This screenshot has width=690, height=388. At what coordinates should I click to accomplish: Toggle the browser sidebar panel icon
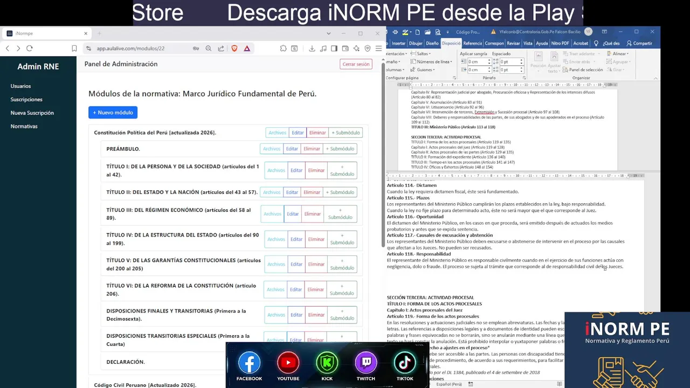click(x=334, y=48)
